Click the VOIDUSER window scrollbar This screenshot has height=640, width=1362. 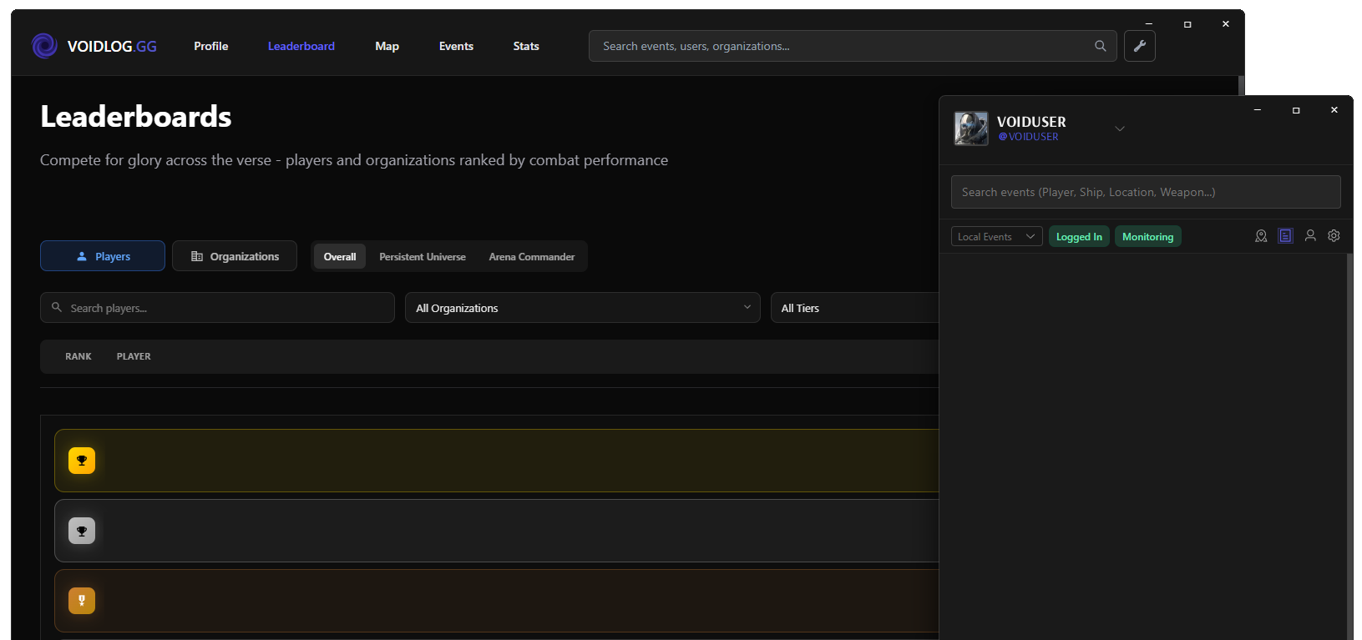[x=1349, y=446]
